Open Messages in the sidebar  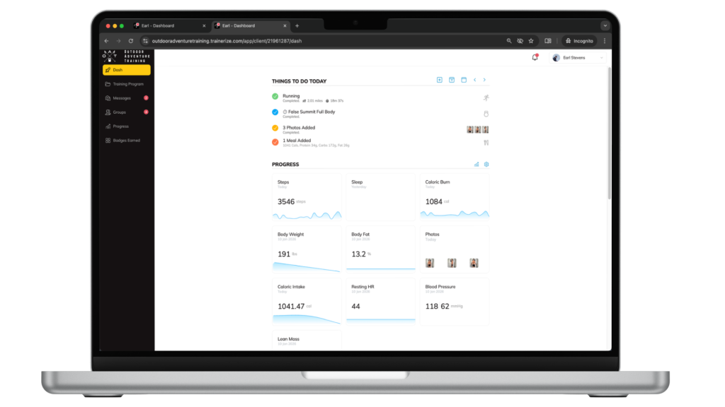tap(122, 98)
